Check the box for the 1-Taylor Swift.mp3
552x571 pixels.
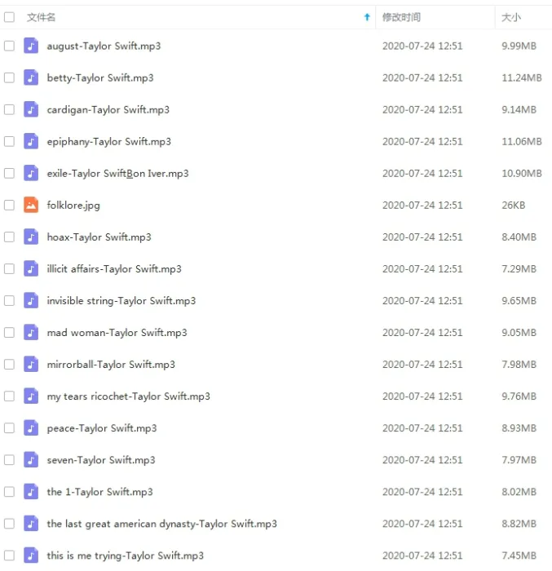10,492
